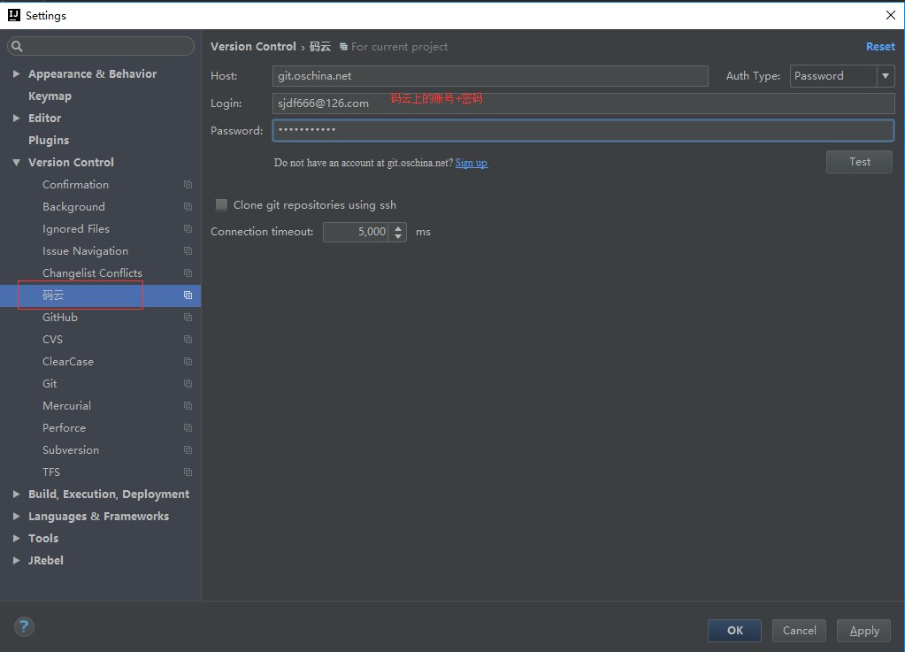Select Changelist Conflicts in the tree
This screenshot has width=905, height=652.
coord(92,272)
